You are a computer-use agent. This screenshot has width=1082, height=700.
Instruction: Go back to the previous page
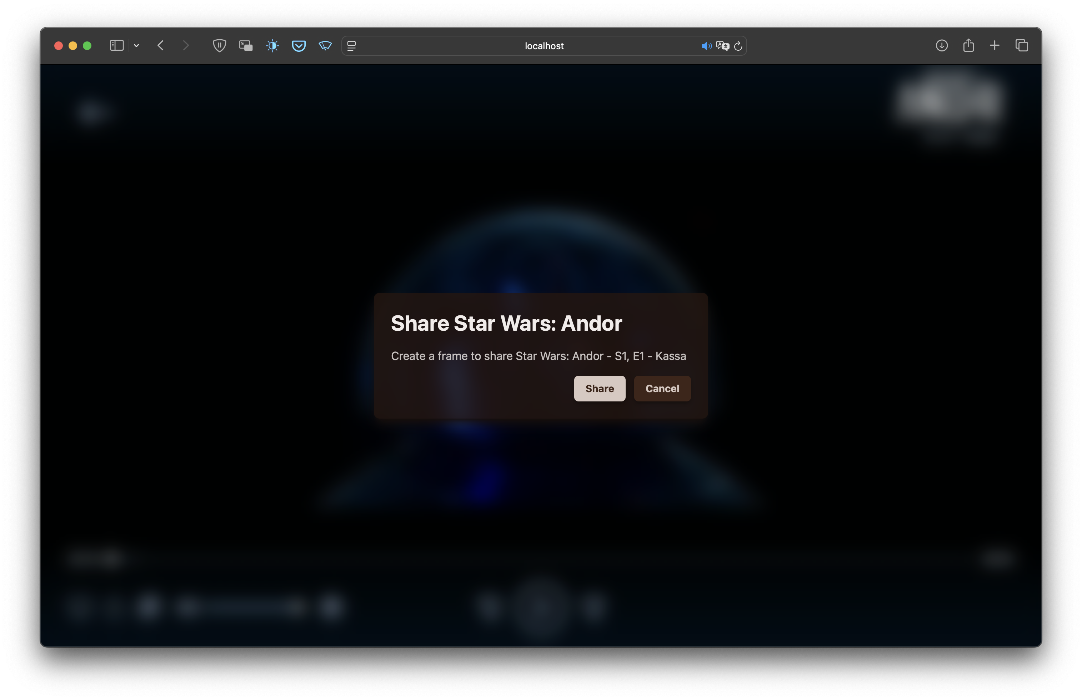pyautogui.click(x=160, y=45)
